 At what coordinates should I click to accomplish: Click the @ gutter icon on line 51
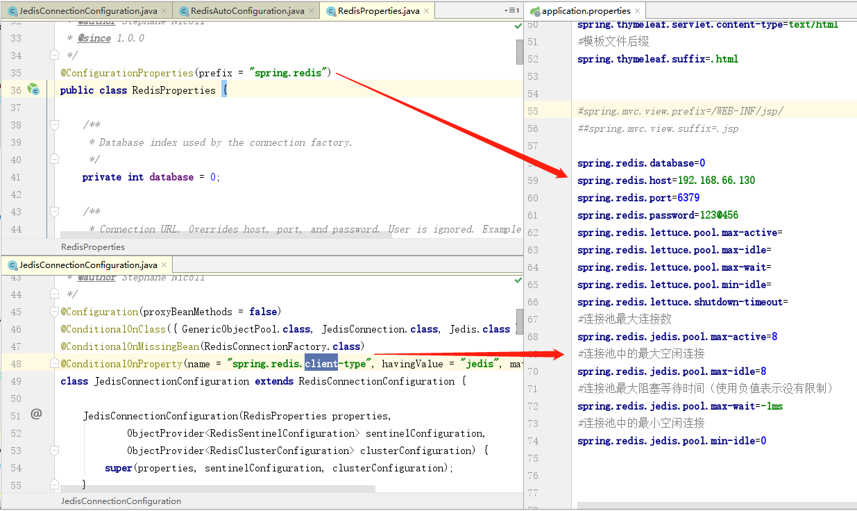coord(36,414)
